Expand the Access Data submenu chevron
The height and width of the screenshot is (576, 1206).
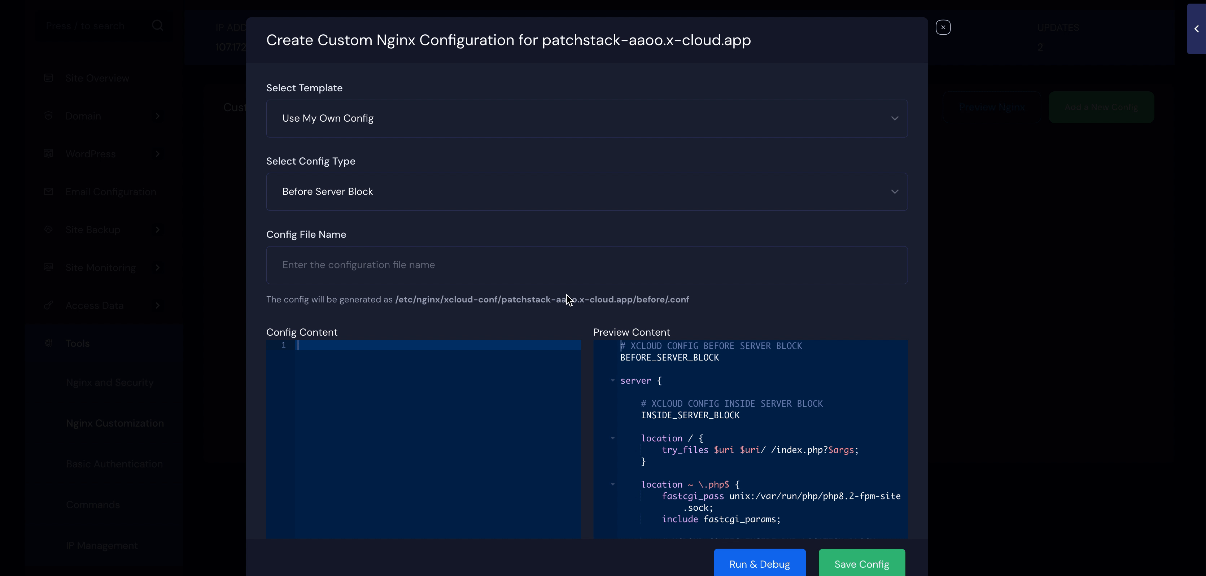(158, 305)
